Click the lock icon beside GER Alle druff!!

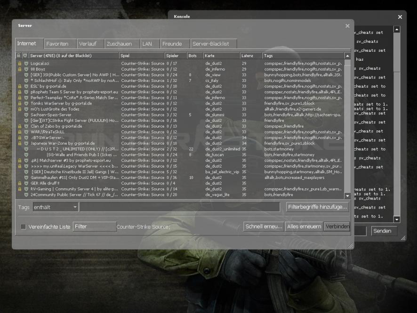click(20, 183)
